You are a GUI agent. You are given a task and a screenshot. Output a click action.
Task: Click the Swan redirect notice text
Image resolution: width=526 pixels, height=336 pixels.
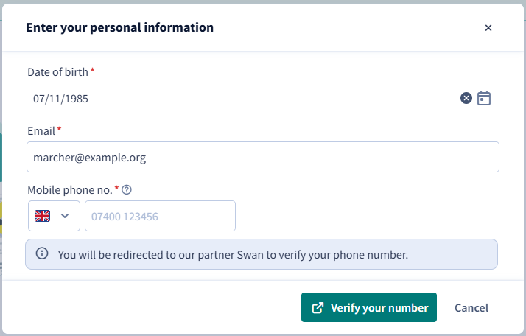click(233, 255)
